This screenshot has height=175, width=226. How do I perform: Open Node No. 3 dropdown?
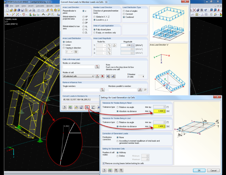(x=105, y=53)
